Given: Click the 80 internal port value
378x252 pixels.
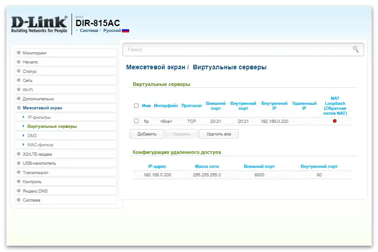Looking at the screenshot, I should click(319, 175).
